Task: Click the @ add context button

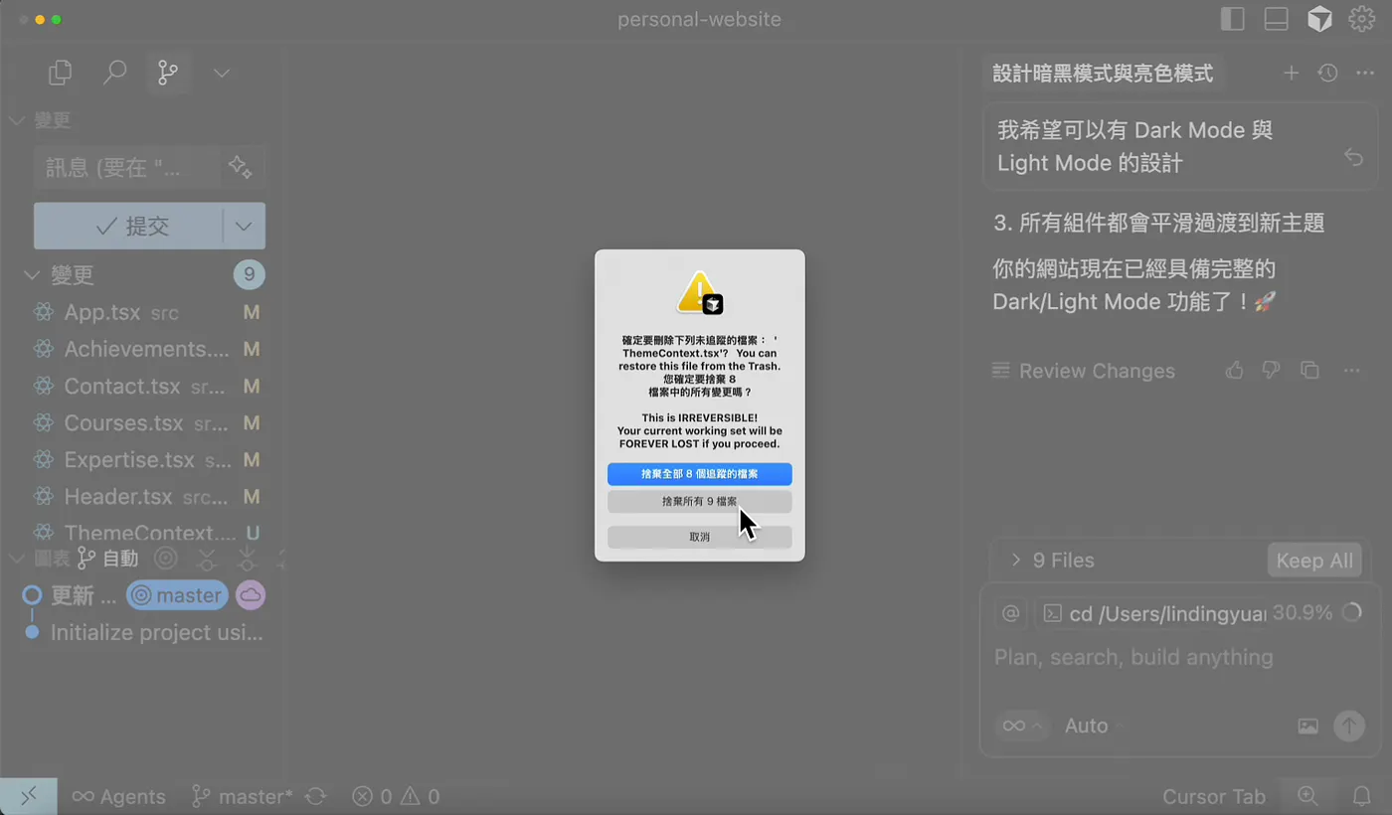Action: pos(1010,613)
